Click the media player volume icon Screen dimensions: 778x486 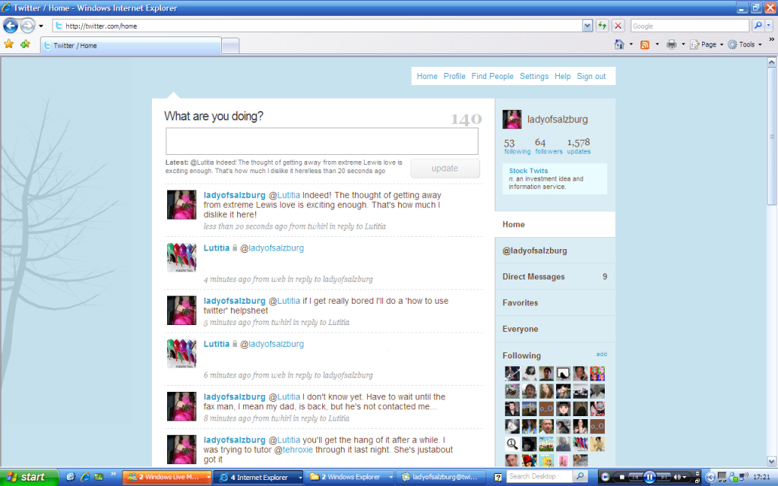coord(676,477)
